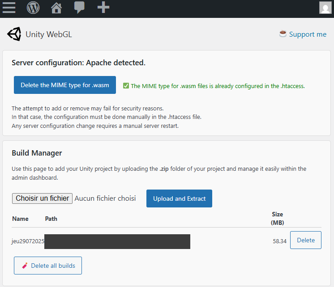Click the Unity logo icon
Image resolution: width=334 pixels, height=287 pixels.
[x=14, y=34]
